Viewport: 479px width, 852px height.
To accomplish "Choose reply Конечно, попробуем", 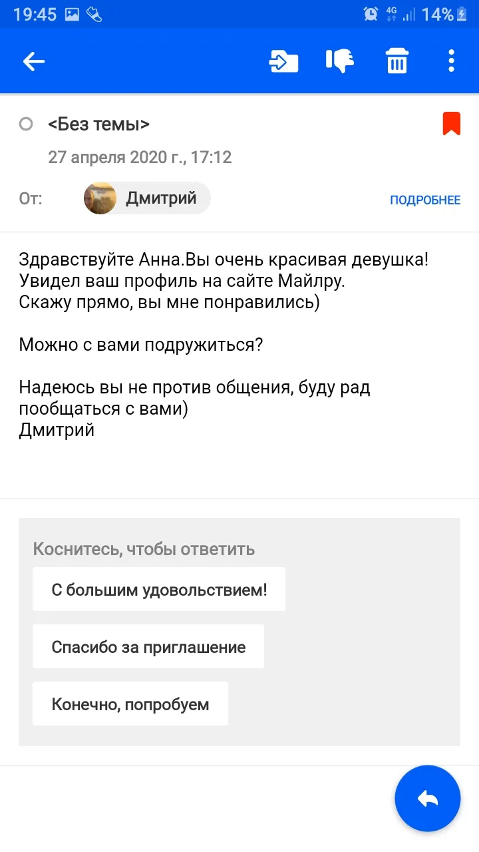I will (130, 704).
